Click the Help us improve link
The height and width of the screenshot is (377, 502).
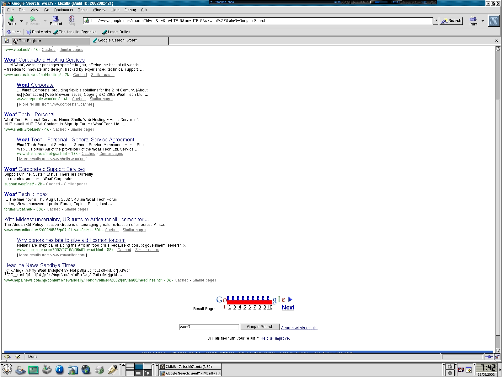point(275,338)
